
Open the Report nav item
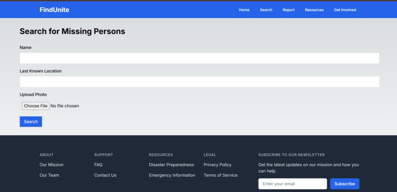point(289,10)
